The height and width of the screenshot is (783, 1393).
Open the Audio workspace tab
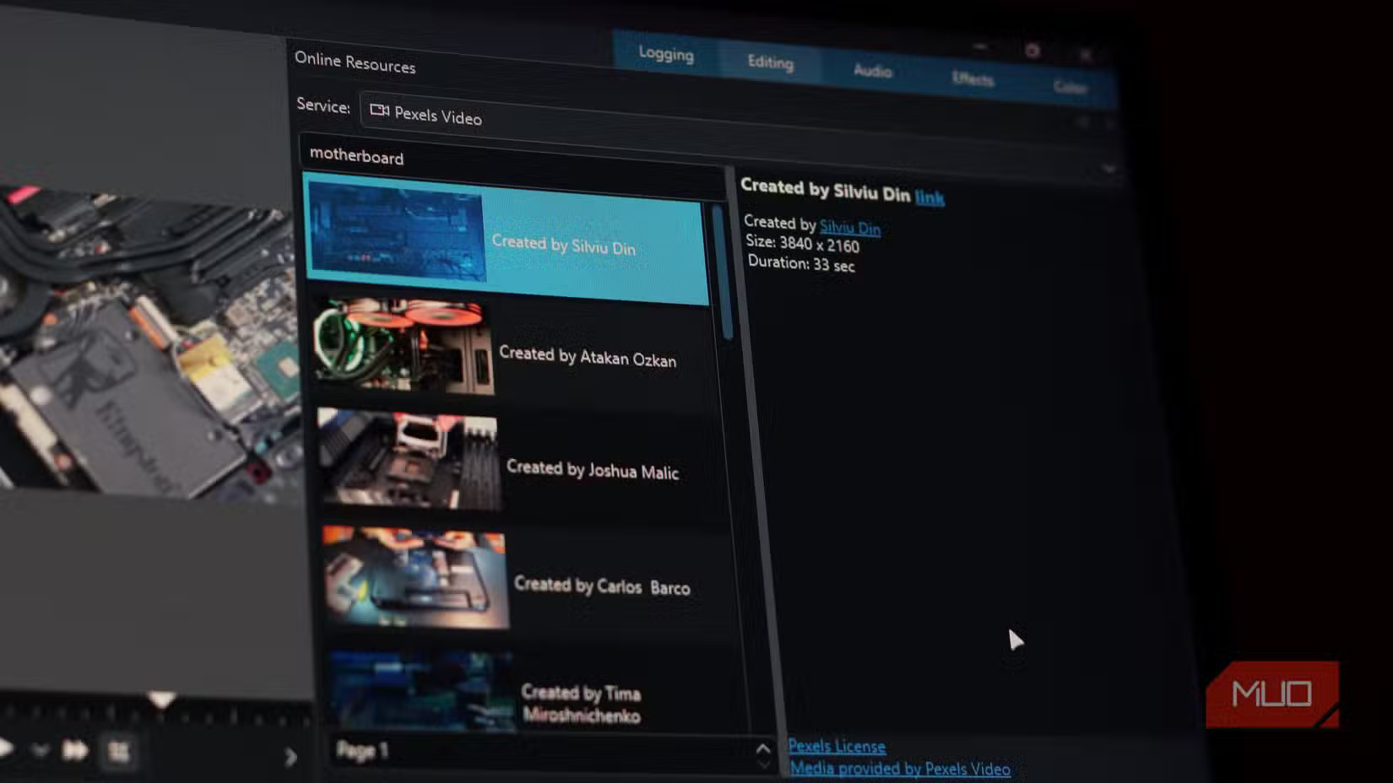pos(872,71)
